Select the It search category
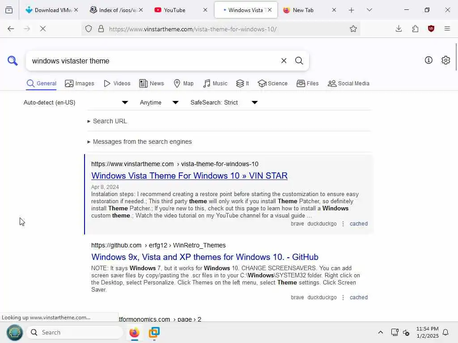The width and height of the screenshot is (458, 343). coord(242,84)
